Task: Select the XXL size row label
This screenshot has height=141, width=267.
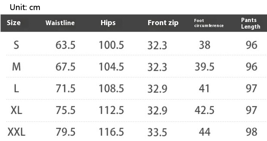Action: [17, 132]
